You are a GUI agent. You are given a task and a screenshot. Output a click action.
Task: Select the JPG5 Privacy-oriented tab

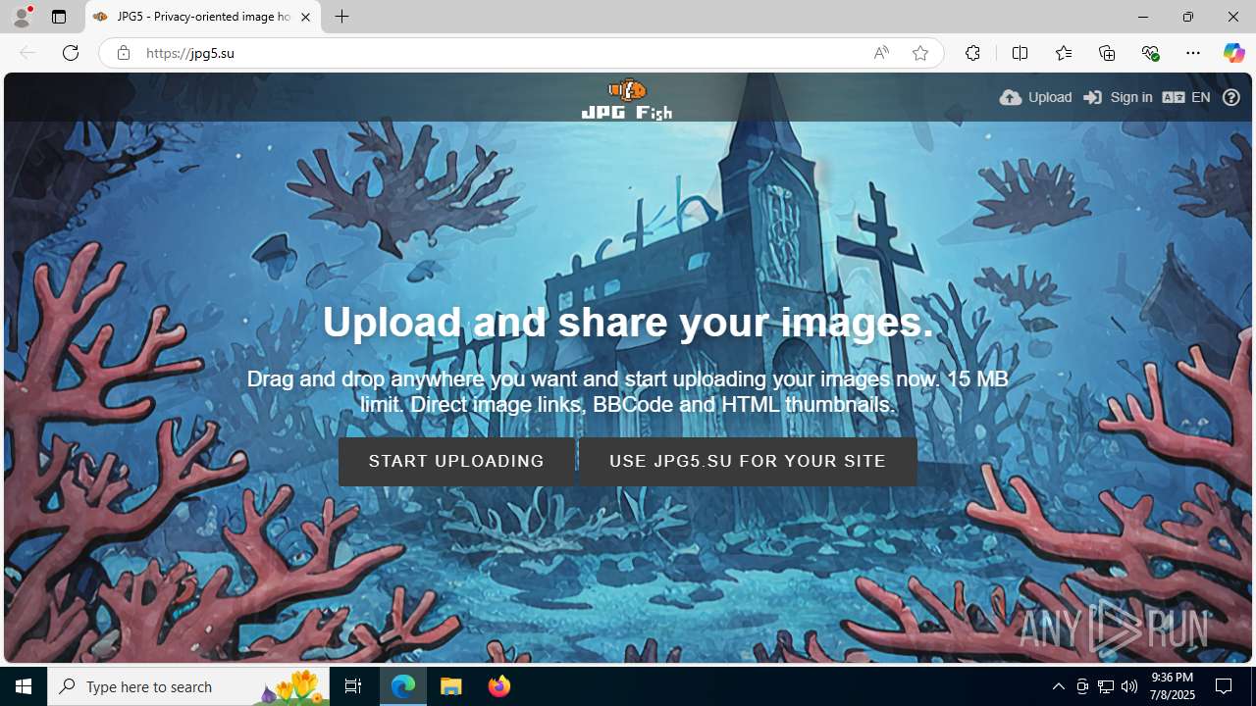pos(203,17)
